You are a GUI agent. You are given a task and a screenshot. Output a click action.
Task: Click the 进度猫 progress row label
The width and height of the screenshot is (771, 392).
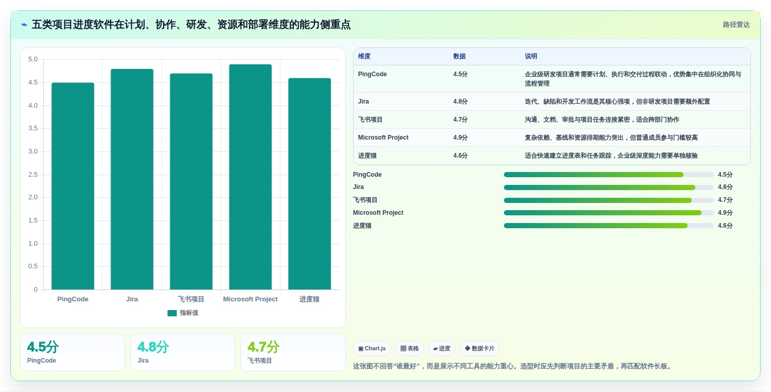(x=362, y=226)
